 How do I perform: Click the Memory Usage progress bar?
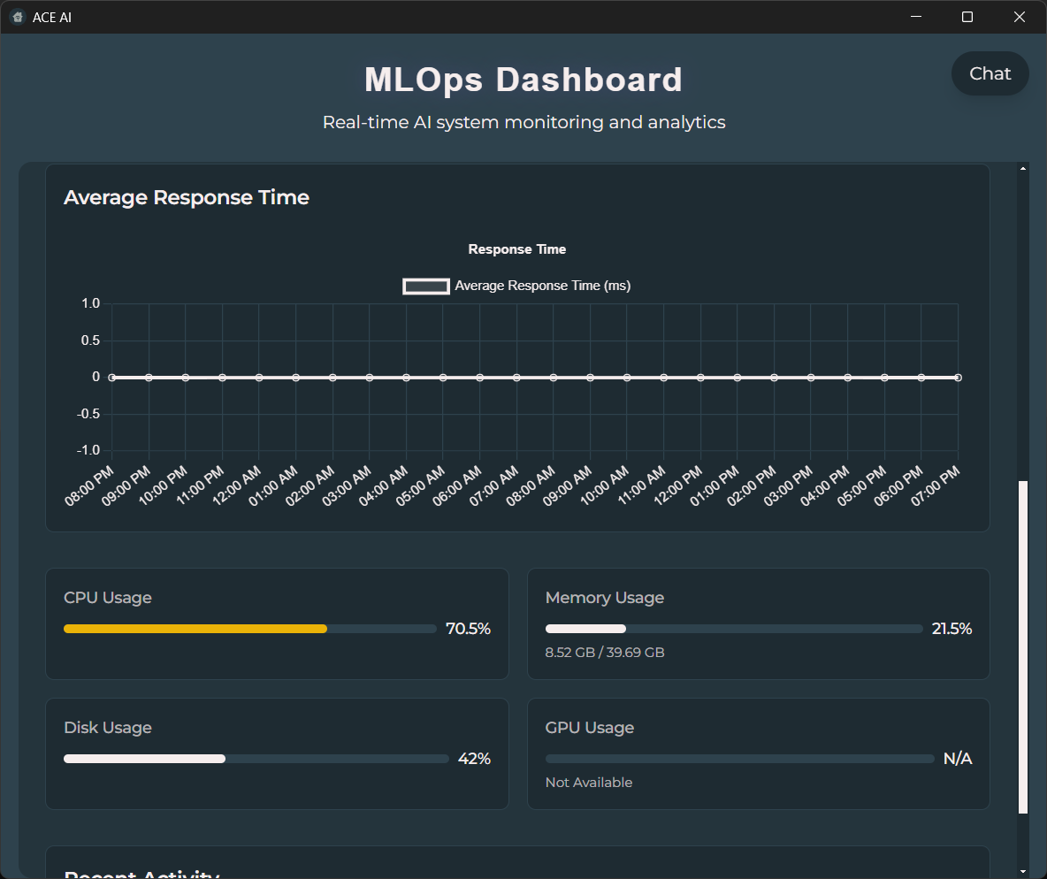(x=734, y=628)
